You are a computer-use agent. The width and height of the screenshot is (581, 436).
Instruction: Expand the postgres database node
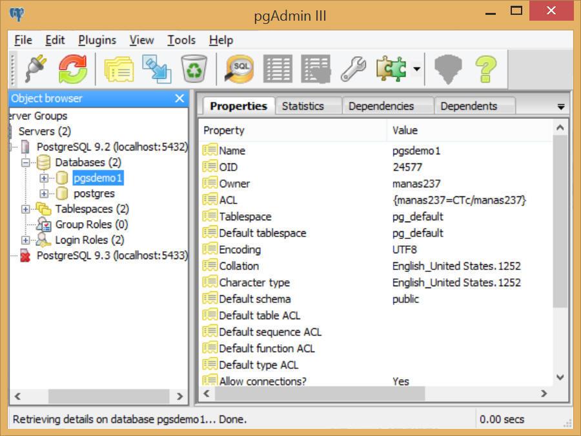44,194
